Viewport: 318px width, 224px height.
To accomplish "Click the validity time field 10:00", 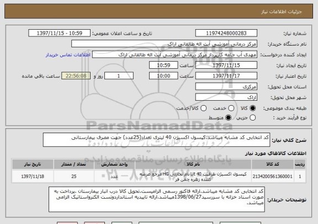I will point(163,76).
